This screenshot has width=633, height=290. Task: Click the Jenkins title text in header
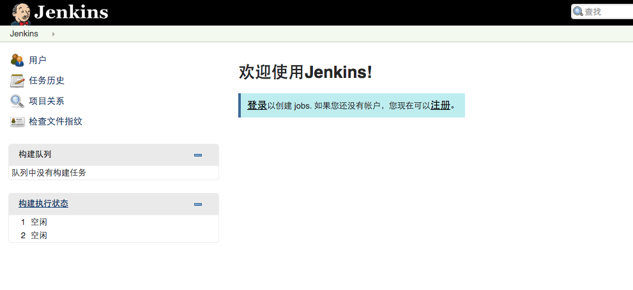tap(71, 12)
